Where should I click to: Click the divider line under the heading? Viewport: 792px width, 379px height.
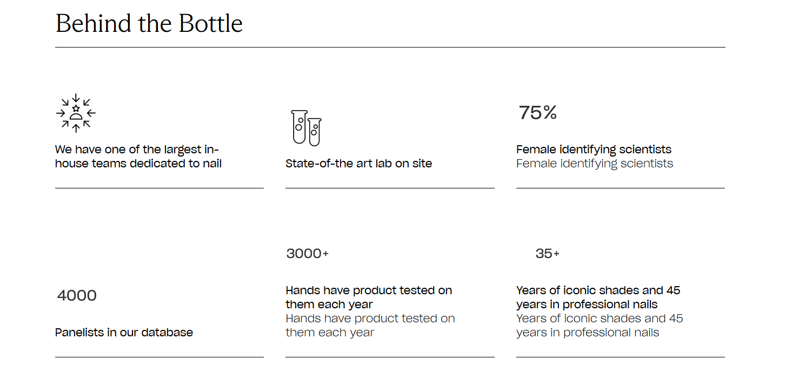pyautogui.click(x=390, y=48)
